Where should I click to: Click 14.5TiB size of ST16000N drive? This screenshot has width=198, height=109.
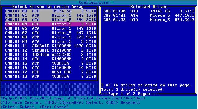88,68
